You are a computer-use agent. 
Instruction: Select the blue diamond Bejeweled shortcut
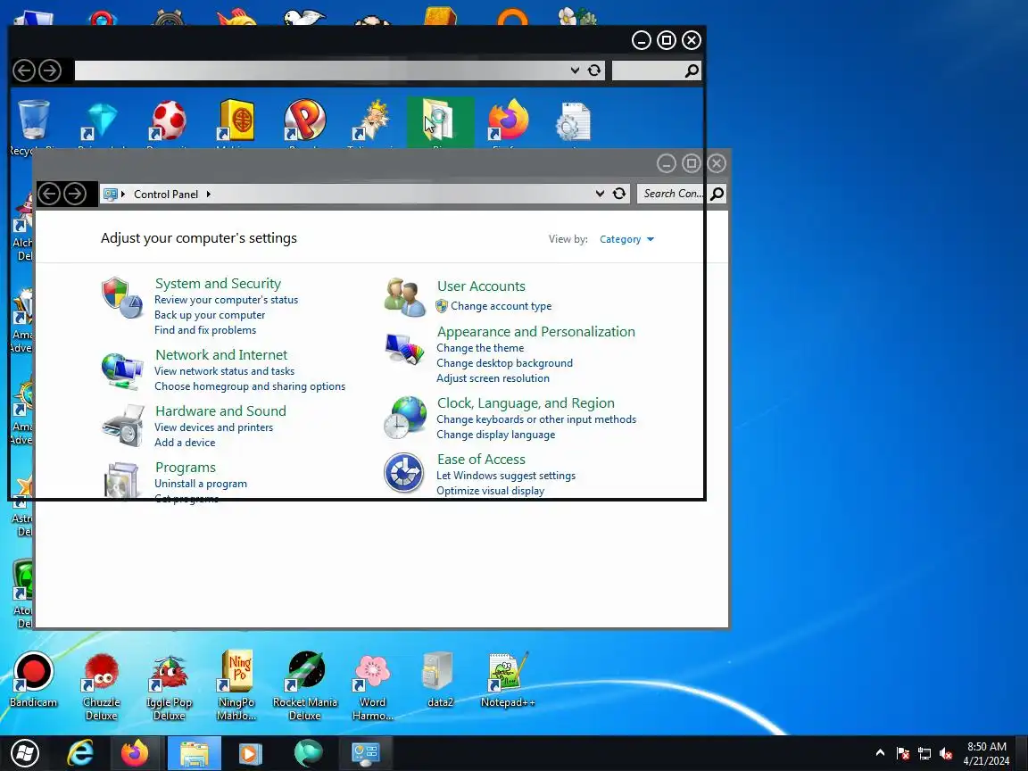102,121
